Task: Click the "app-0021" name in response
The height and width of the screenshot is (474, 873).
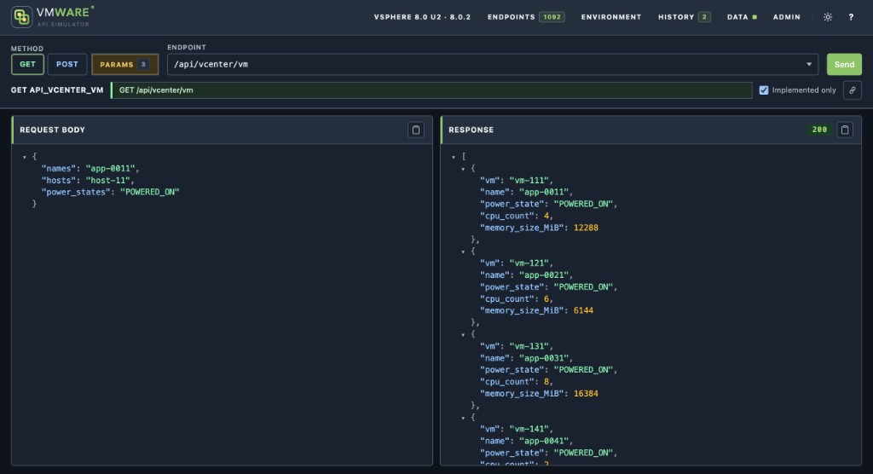Action: (x=543, y=275)
